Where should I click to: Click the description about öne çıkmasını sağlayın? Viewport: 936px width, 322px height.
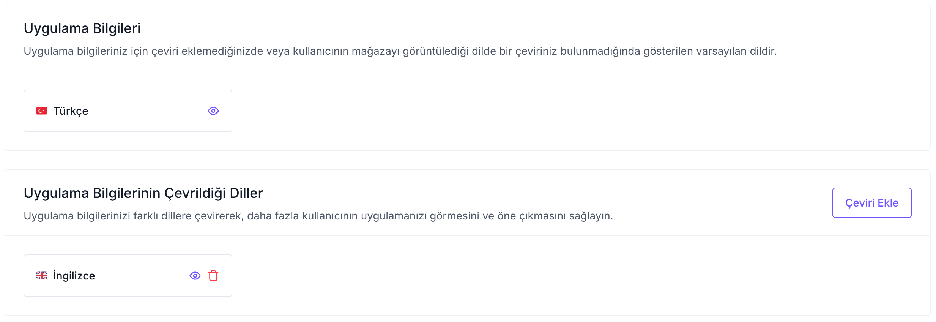318,216
